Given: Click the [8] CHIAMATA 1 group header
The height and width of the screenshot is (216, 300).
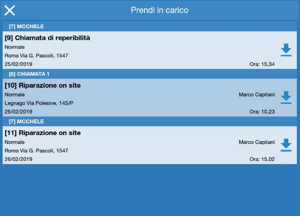Looking at the screenshot, I should point(29,74).
